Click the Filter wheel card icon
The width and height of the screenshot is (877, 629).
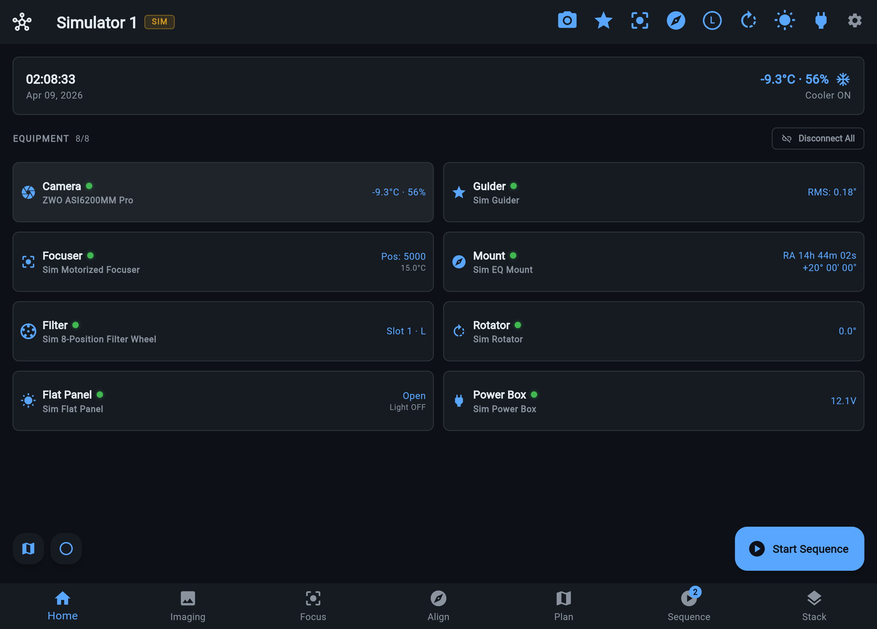(28, 331)
